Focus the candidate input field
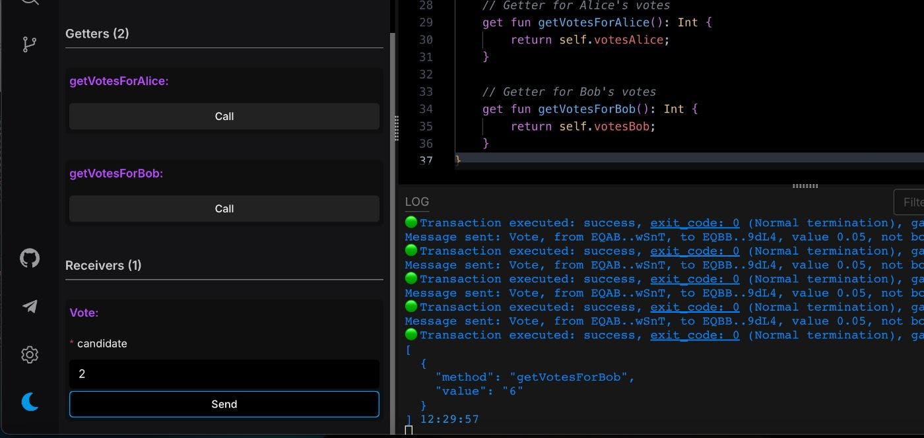The image size is (924, 438). tap(224, 374)
